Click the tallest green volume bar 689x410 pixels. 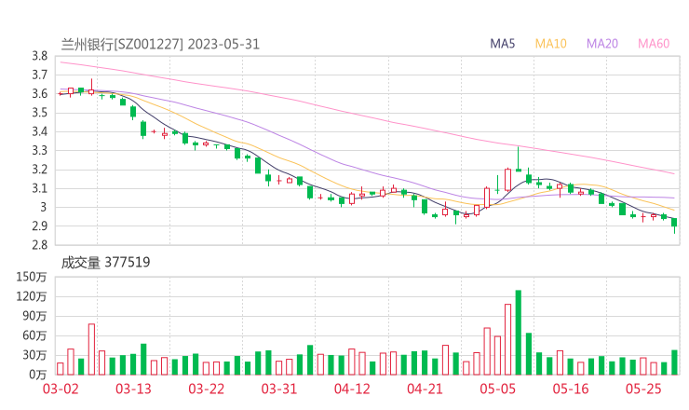(x=519, y=333)
